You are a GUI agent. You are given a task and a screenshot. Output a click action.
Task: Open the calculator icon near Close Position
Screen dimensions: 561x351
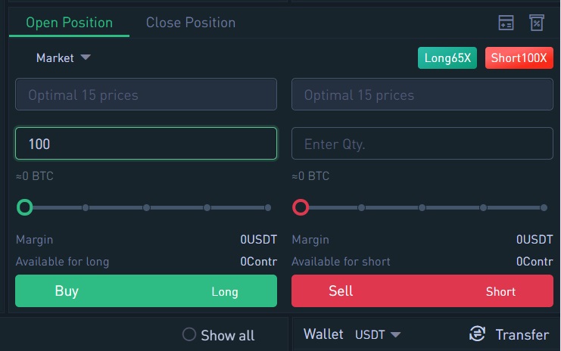[x=506, y=23]
